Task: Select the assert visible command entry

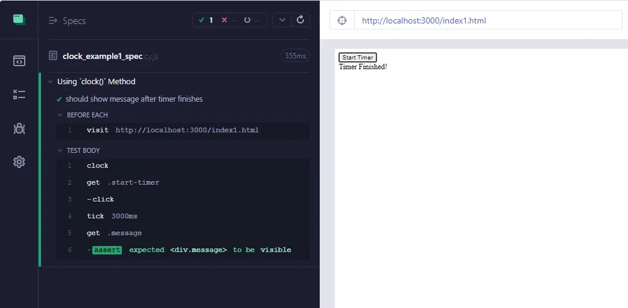Action: click(x=183, y=250)
